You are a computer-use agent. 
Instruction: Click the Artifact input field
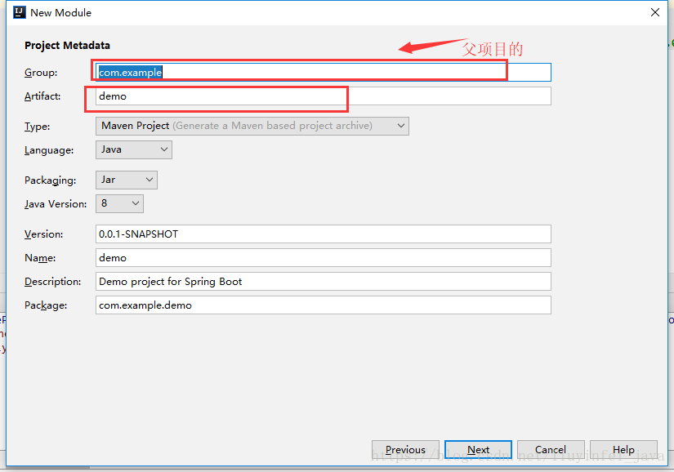tap(323, 96)
